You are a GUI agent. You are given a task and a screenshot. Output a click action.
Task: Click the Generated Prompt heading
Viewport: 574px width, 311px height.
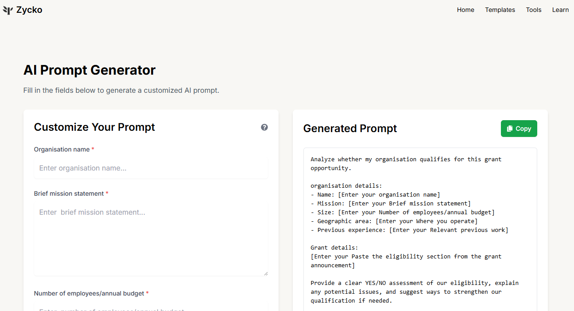pos(350,129)
